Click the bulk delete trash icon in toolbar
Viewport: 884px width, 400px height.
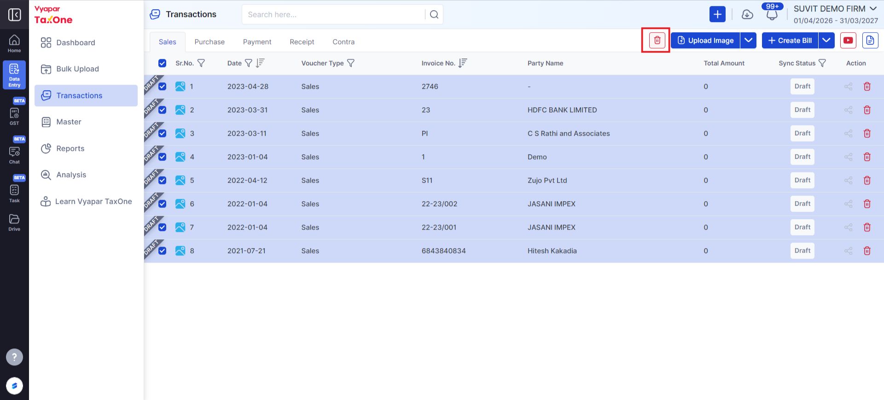tap(657, 41)
